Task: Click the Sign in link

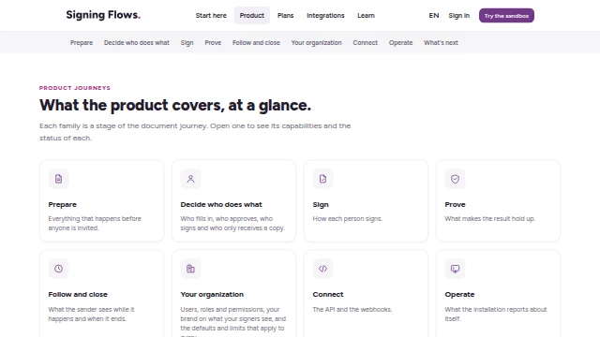Action: (x=458, y=16)
